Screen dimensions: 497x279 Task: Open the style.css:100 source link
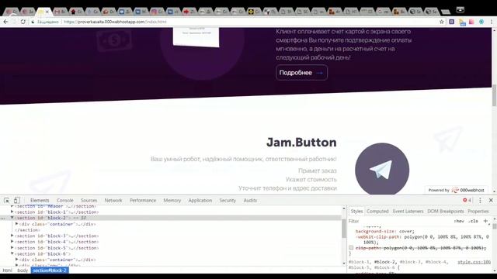pyautogui.click(x=474, y=262)
